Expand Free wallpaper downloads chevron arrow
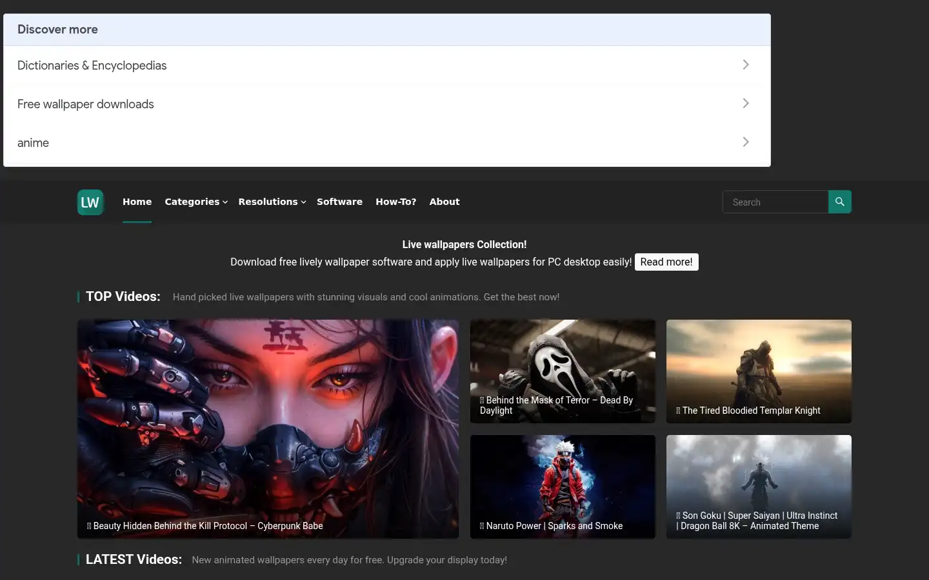Viewport: 929px width, 580px height. tap(746, 103)
